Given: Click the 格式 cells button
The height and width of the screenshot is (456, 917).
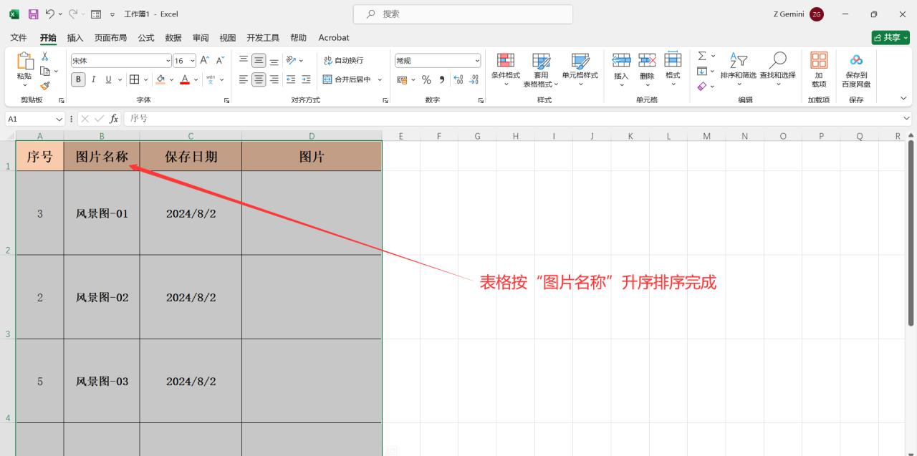Looking at the screenshot, I should click(673, 69).
